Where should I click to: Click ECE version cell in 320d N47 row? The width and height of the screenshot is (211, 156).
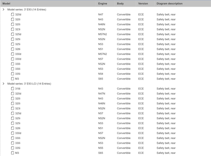click(141, 14)
